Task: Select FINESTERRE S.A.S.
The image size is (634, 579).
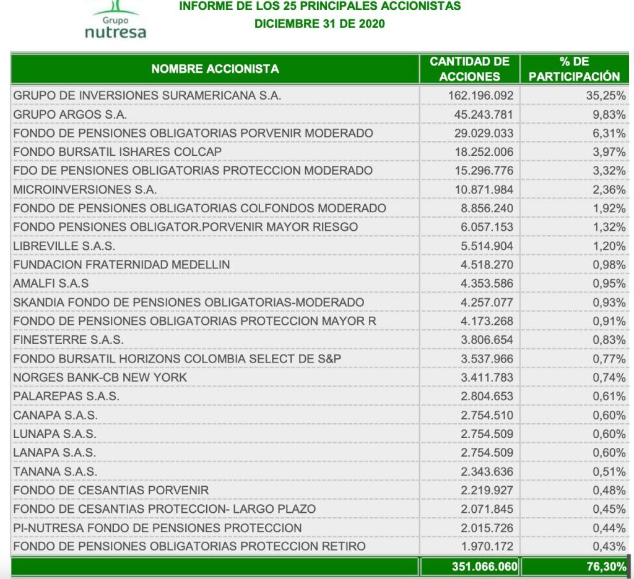Action: click(x=68, y=340)
